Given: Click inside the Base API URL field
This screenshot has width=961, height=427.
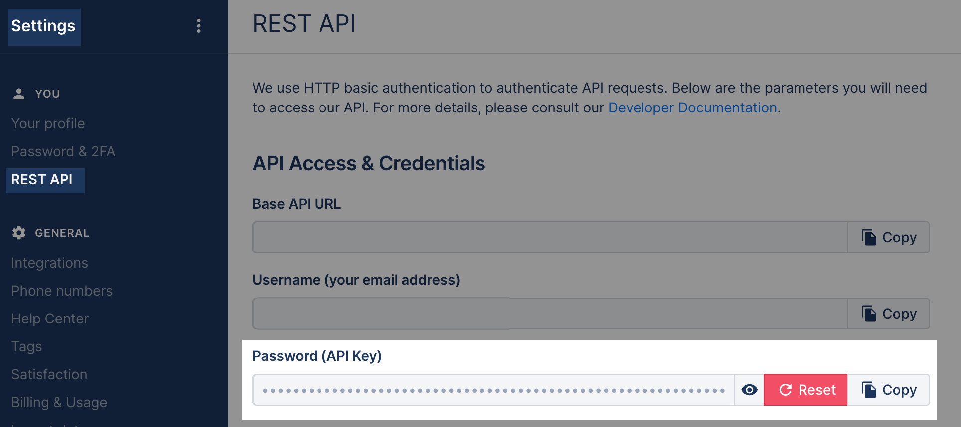Looking at the screenshot, I should tap(550, 237).
